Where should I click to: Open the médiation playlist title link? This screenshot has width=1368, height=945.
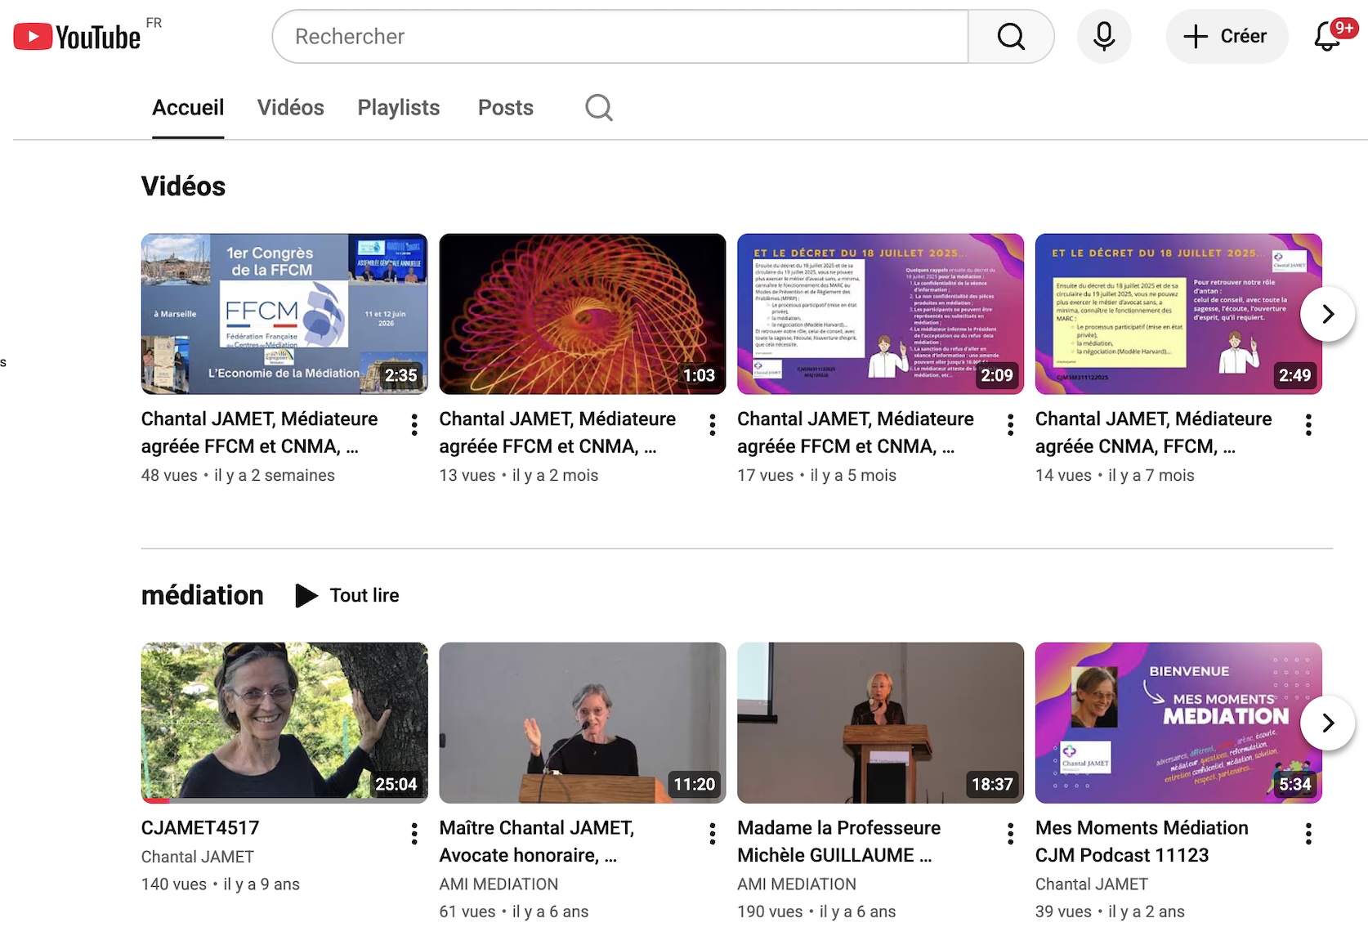[x=203, y=595]
